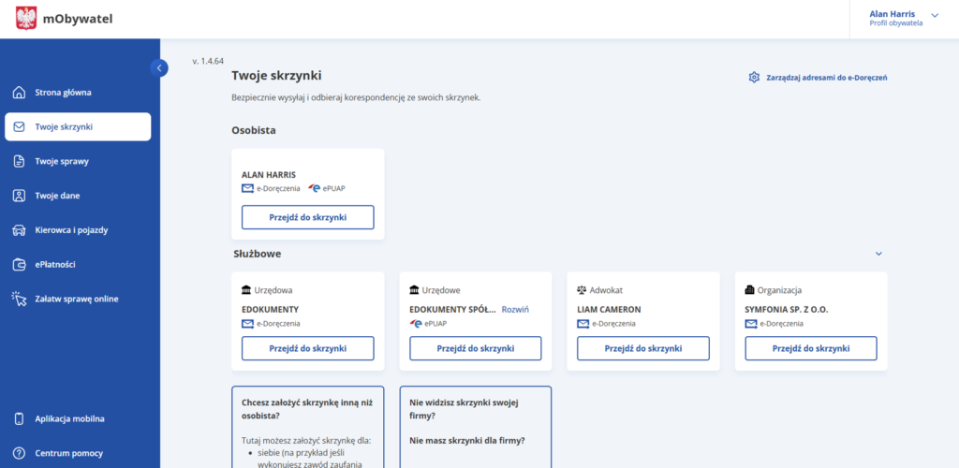This screenshot has height=468, width=959.
Task: Click the gear icon for managing e-Doręczenia addresses
Action: pyautogui.click(x=754, y=78)
